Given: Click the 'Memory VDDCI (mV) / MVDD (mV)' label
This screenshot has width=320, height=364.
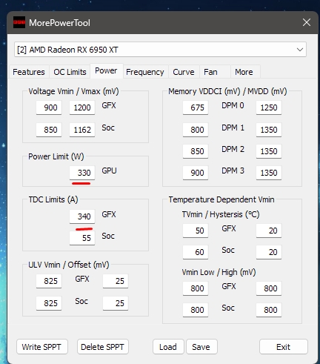Looking at the screenshot, I should (x=227, y=91).
